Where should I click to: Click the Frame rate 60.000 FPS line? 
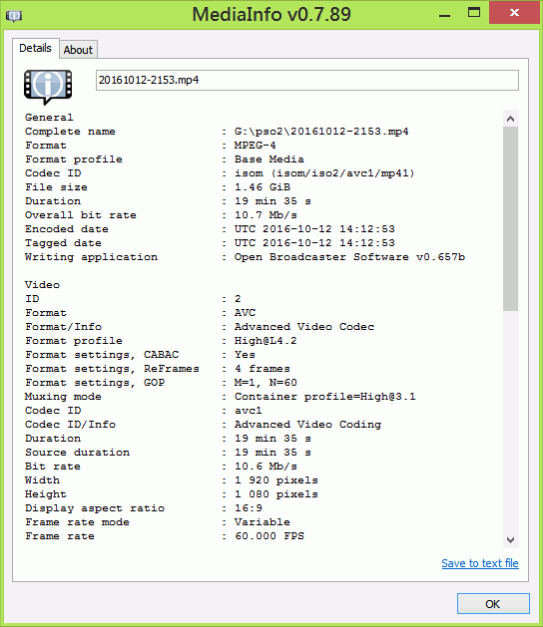point(165,536)
